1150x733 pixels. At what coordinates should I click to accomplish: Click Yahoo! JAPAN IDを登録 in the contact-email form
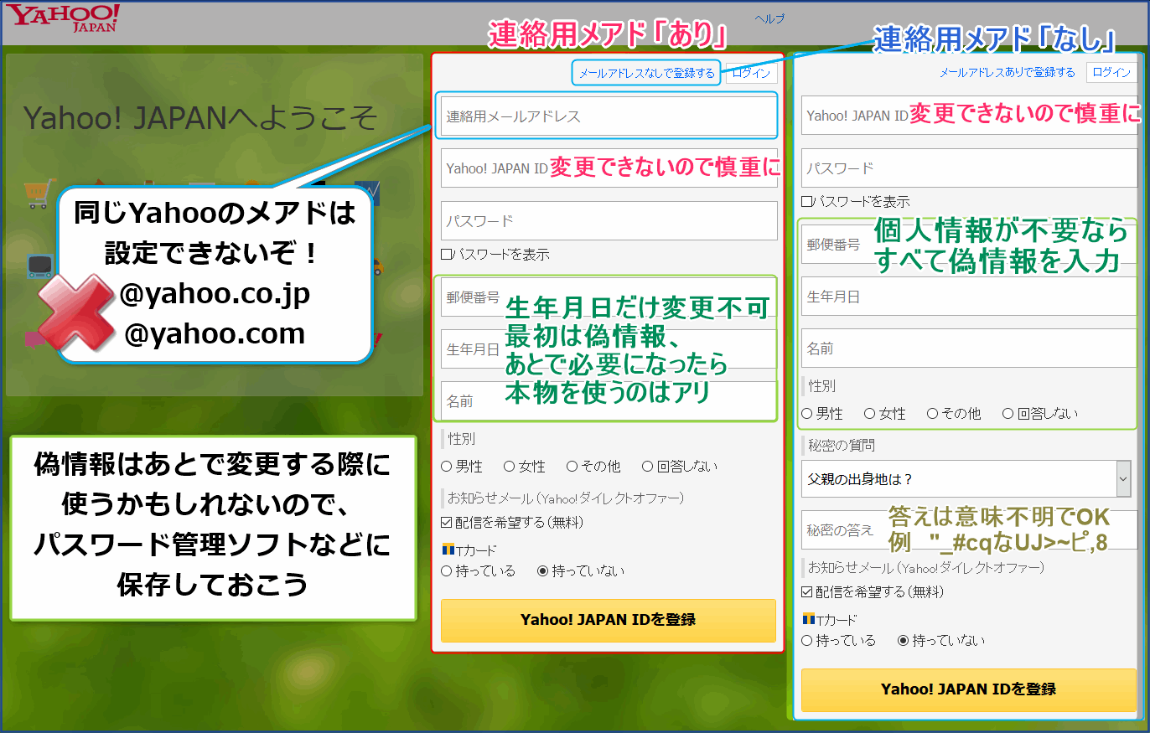pyautogui.click(x=609, y=621)
